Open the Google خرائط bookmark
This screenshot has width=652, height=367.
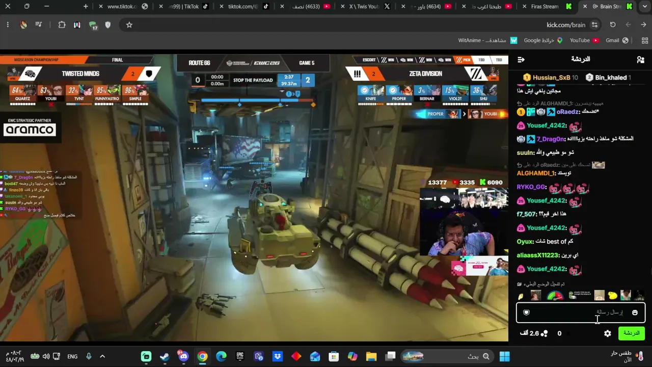pos(543,40)
